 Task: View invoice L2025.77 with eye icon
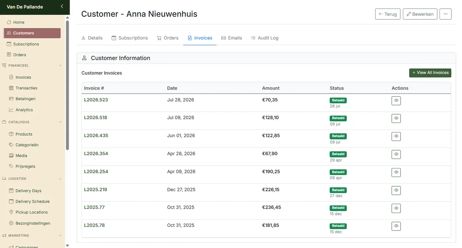point(396,208)
